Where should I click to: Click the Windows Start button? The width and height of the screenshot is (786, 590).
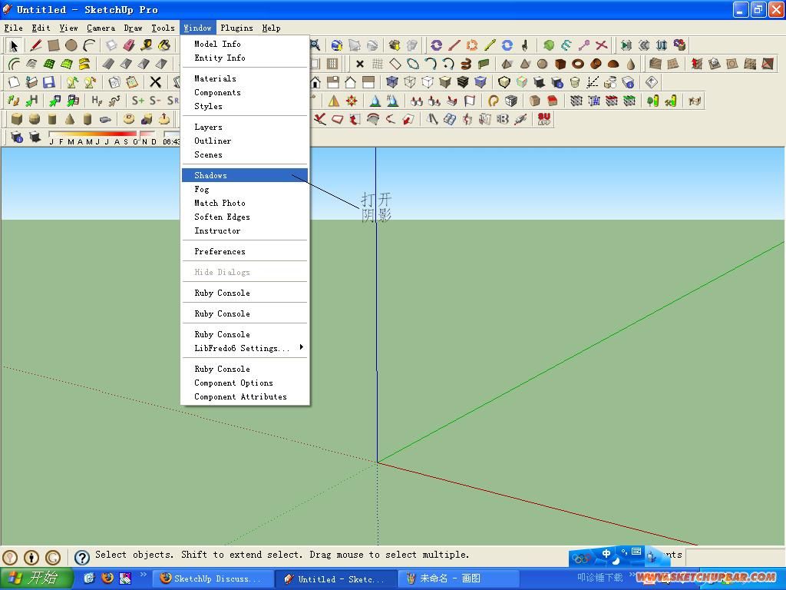tap(37, 578)
